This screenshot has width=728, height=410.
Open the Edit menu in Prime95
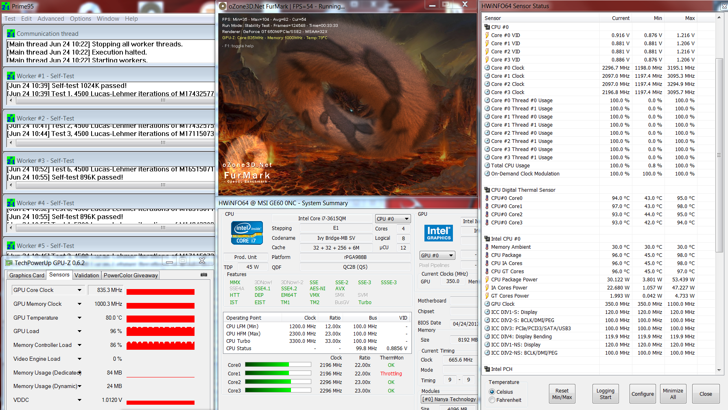(x=26, y=19)
